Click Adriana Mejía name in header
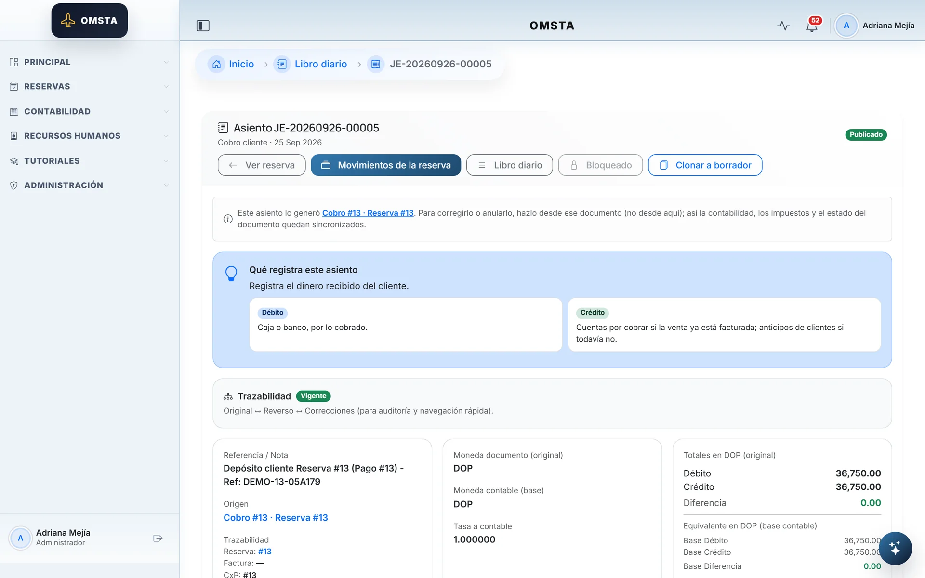This screenshot has height=578, width=925. [888, 26]
